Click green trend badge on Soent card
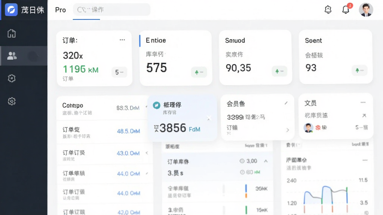This screenshot has height=215, width=383. pos(359,71)
